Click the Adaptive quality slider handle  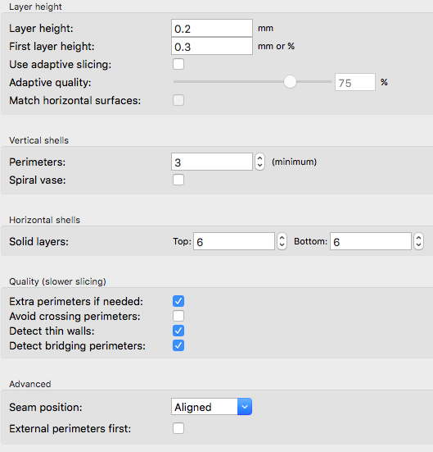click(x=290, y=82)
